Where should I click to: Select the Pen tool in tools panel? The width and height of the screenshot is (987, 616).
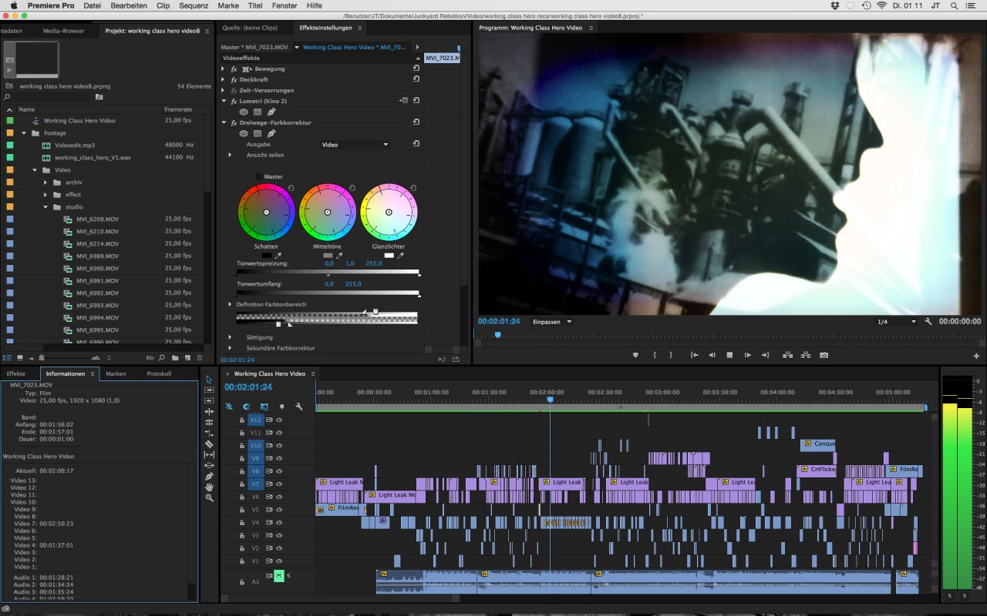209,477
